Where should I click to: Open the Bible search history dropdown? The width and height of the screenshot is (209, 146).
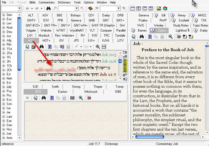[76, 8]
